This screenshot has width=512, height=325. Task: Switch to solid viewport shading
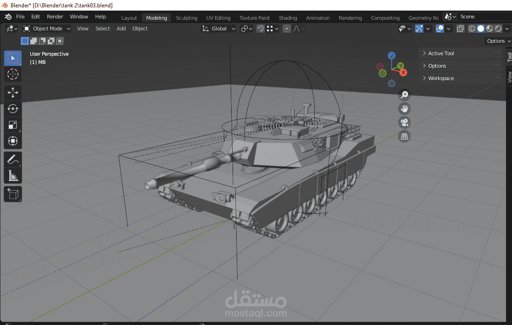pos(481,29)
